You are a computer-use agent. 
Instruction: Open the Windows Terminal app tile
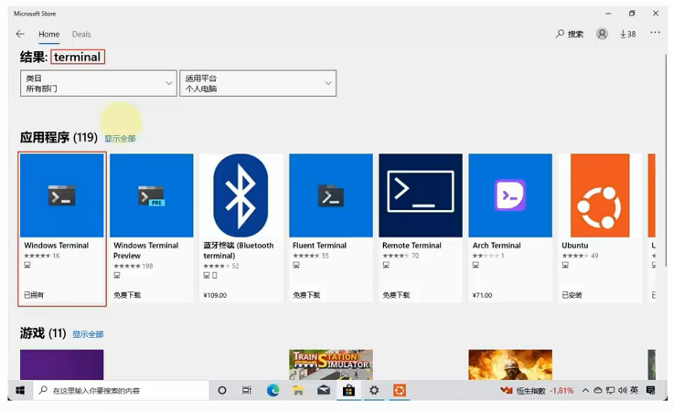click(62, 229)
